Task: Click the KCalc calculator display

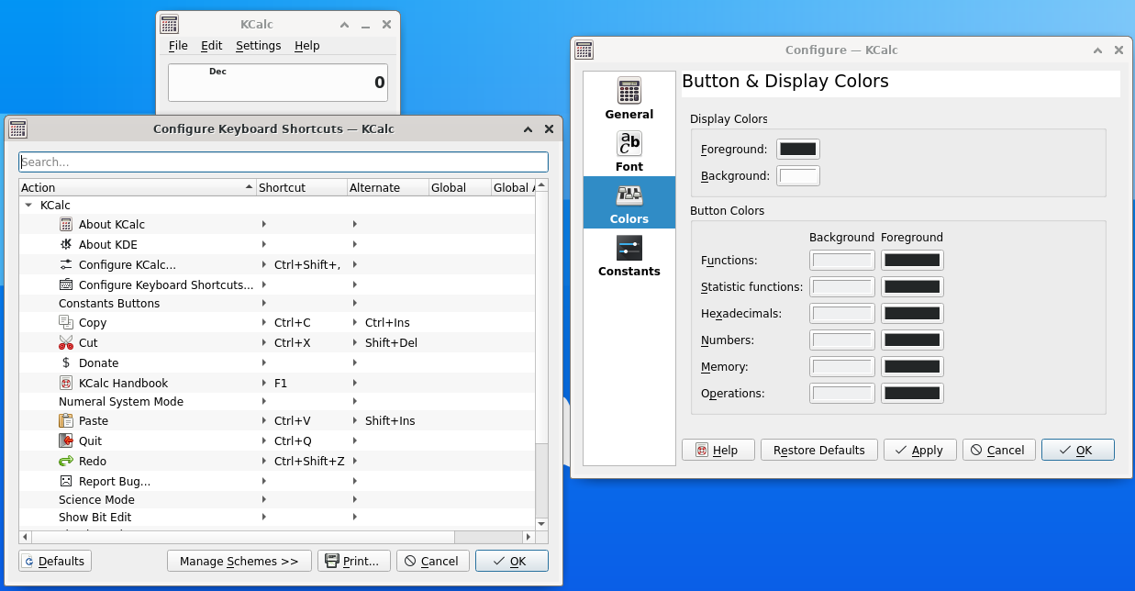Action: tap(278, 83)
